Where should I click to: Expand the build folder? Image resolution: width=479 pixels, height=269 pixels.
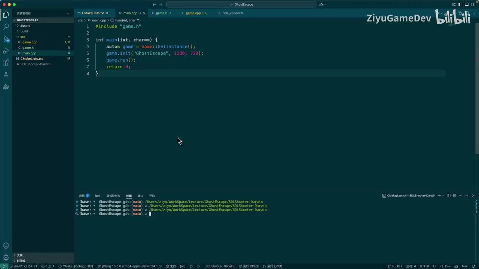pyautogui.click(x=43, y=31)
